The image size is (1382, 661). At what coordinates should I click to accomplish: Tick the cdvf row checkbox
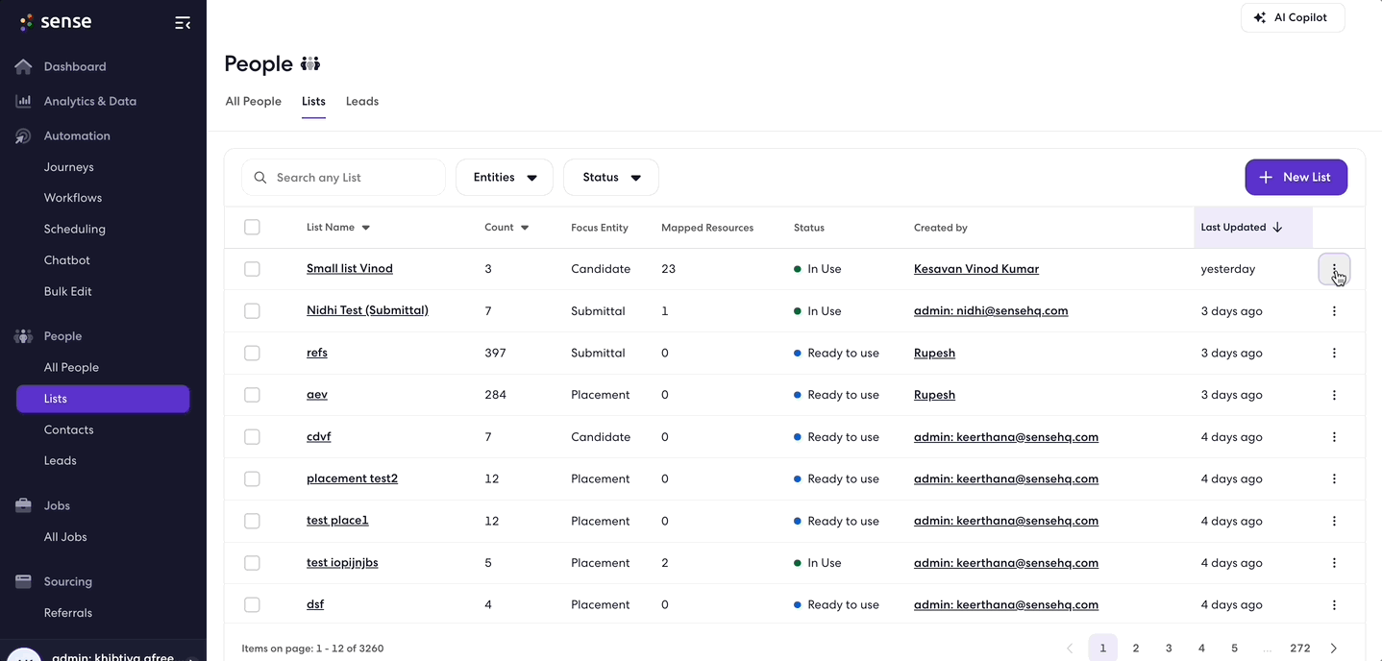point(252,437)
